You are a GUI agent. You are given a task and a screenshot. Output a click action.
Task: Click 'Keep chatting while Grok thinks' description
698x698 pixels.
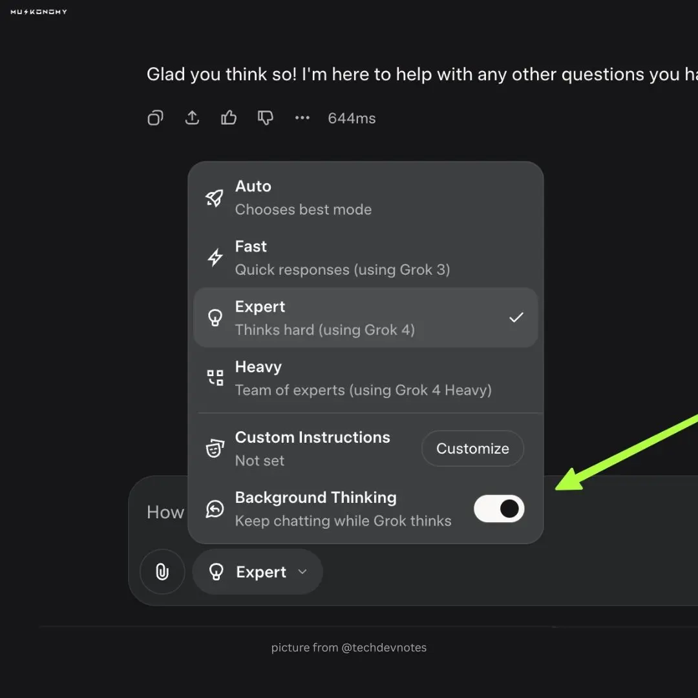(343, 521)
